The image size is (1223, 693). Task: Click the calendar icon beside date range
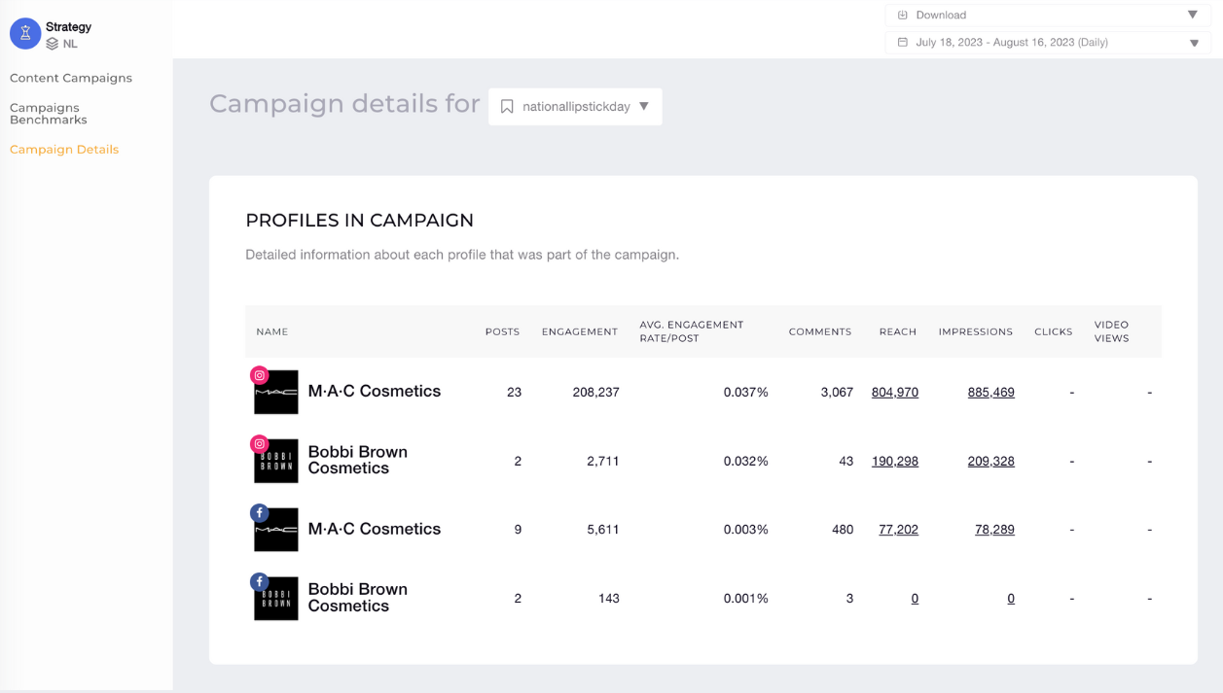(903, 43)
